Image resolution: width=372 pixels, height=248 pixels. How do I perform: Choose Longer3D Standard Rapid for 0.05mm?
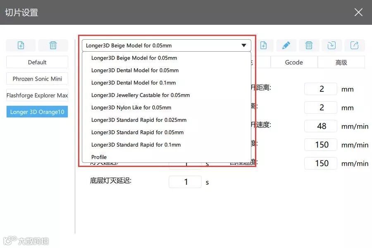click(166, 132)
